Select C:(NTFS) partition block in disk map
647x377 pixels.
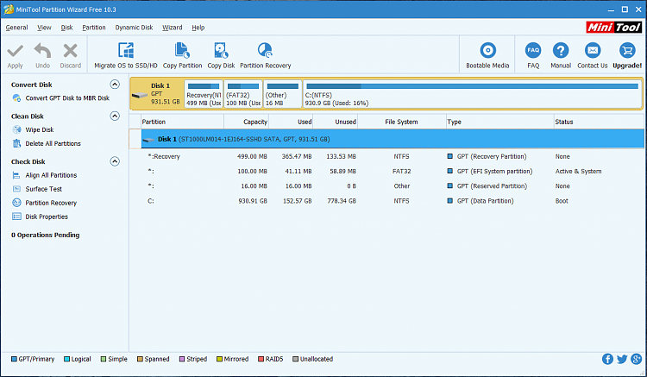pos(472,94)
